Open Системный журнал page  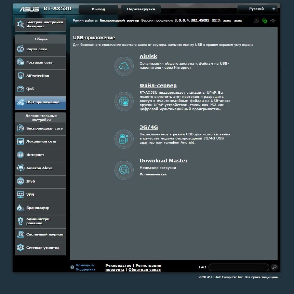click(x=40, y=235)
